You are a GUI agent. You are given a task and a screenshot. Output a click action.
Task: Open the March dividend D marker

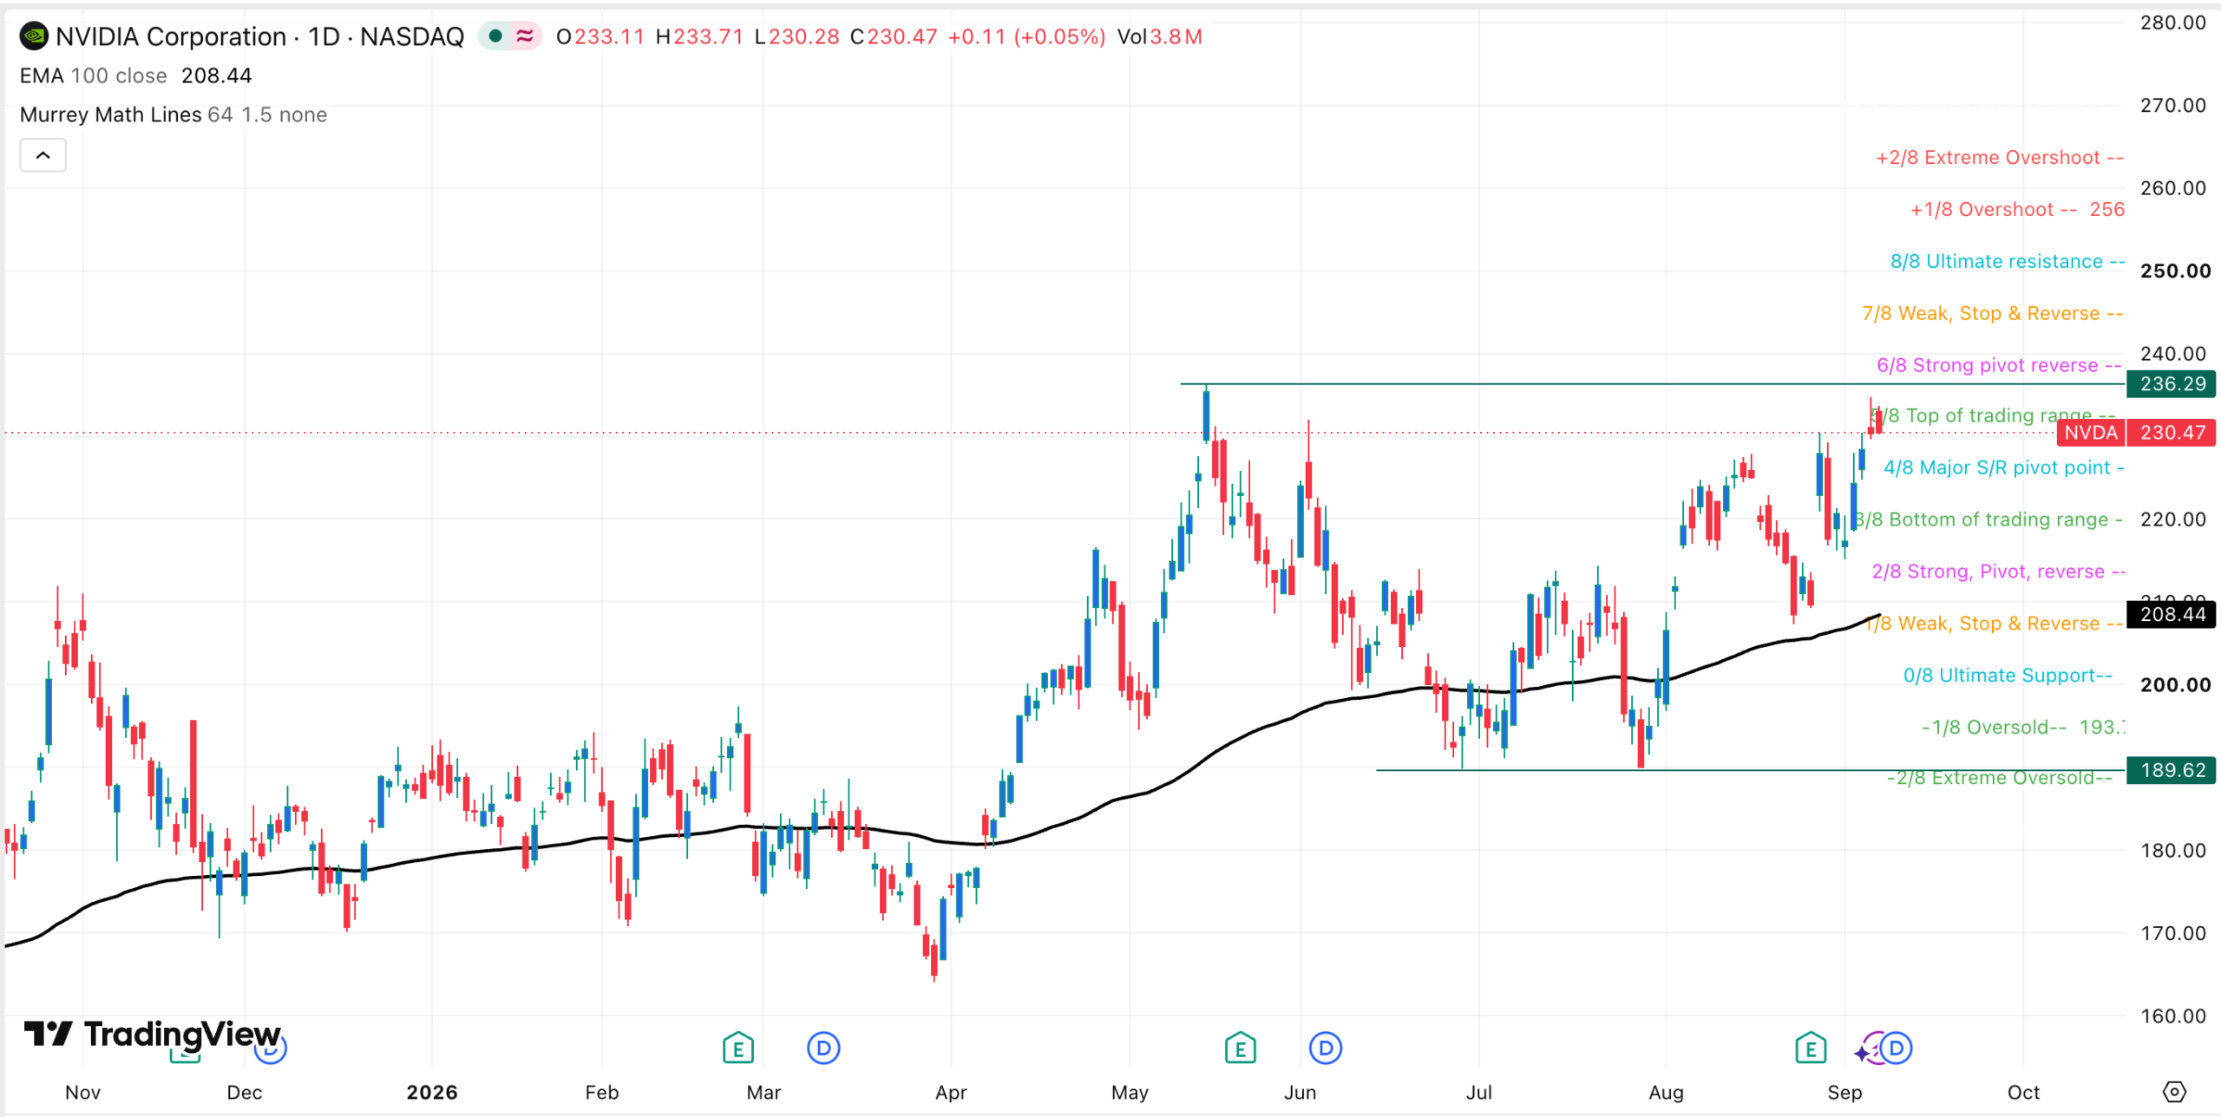click(x=823, y=1048)
